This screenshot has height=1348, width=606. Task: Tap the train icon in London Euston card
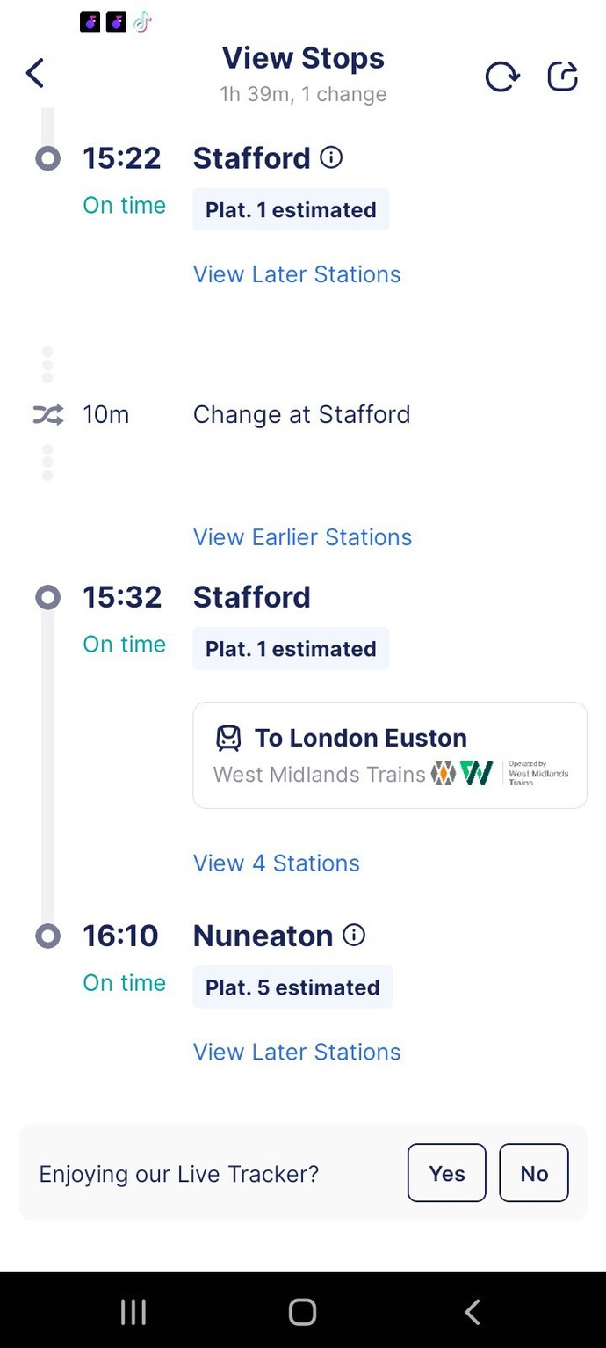point(228,738)
